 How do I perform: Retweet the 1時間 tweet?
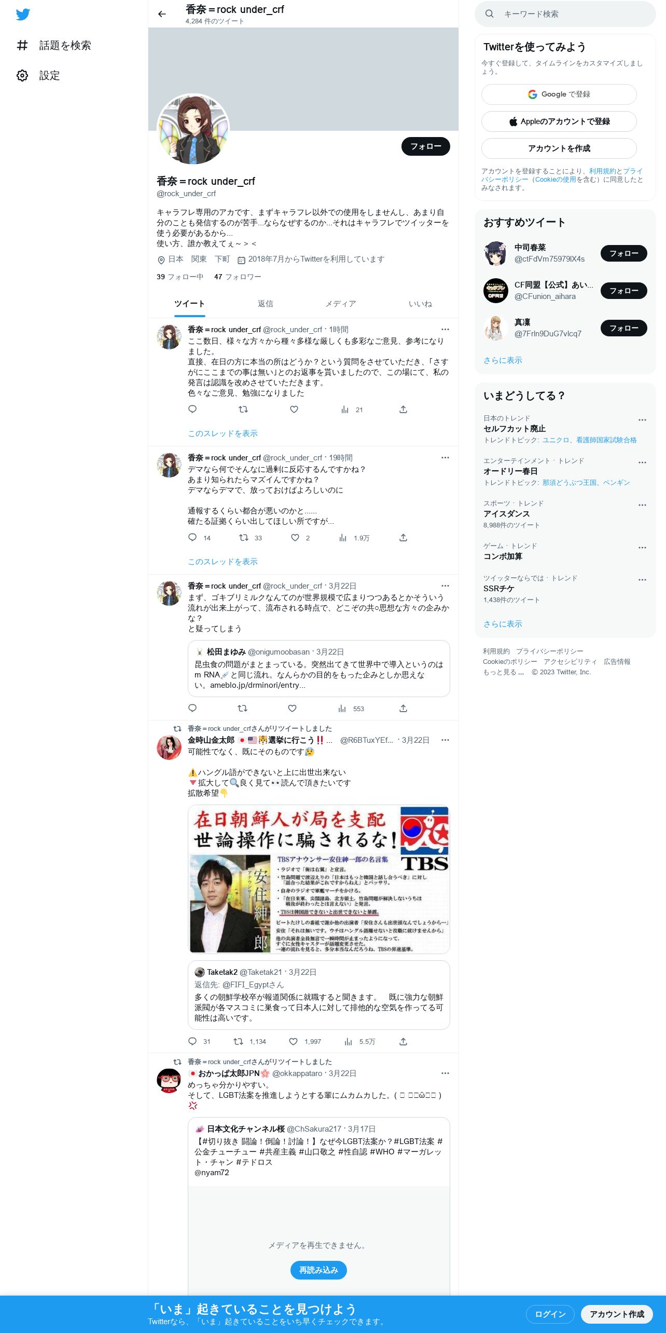[x=243, y=410]
